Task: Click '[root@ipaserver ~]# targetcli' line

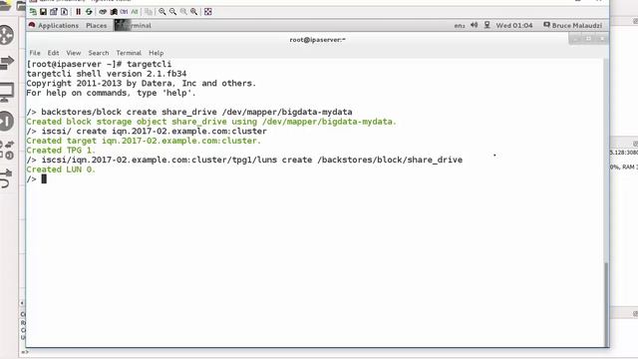Action: pos(99,64)
